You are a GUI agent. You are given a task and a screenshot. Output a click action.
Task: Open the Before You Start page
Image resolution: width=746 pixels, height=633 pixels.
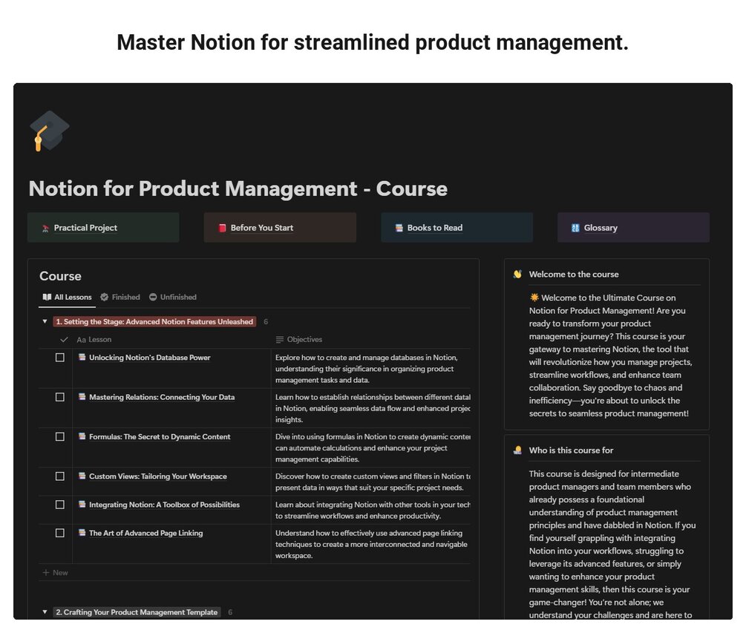(280, 227)
